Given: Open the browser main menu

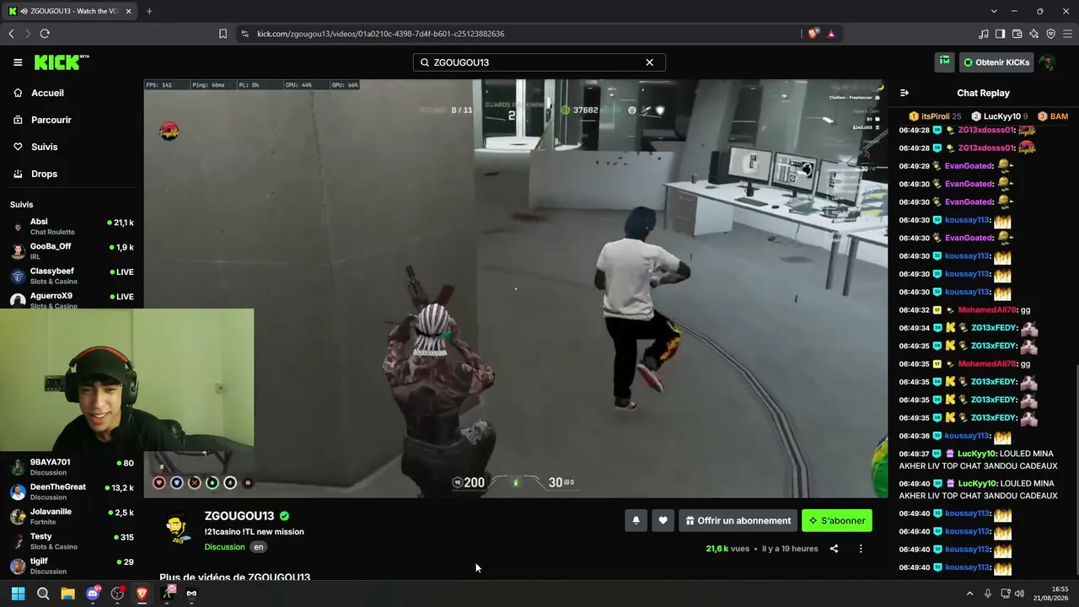Looking at the screenshot, I should point(1067,34).
